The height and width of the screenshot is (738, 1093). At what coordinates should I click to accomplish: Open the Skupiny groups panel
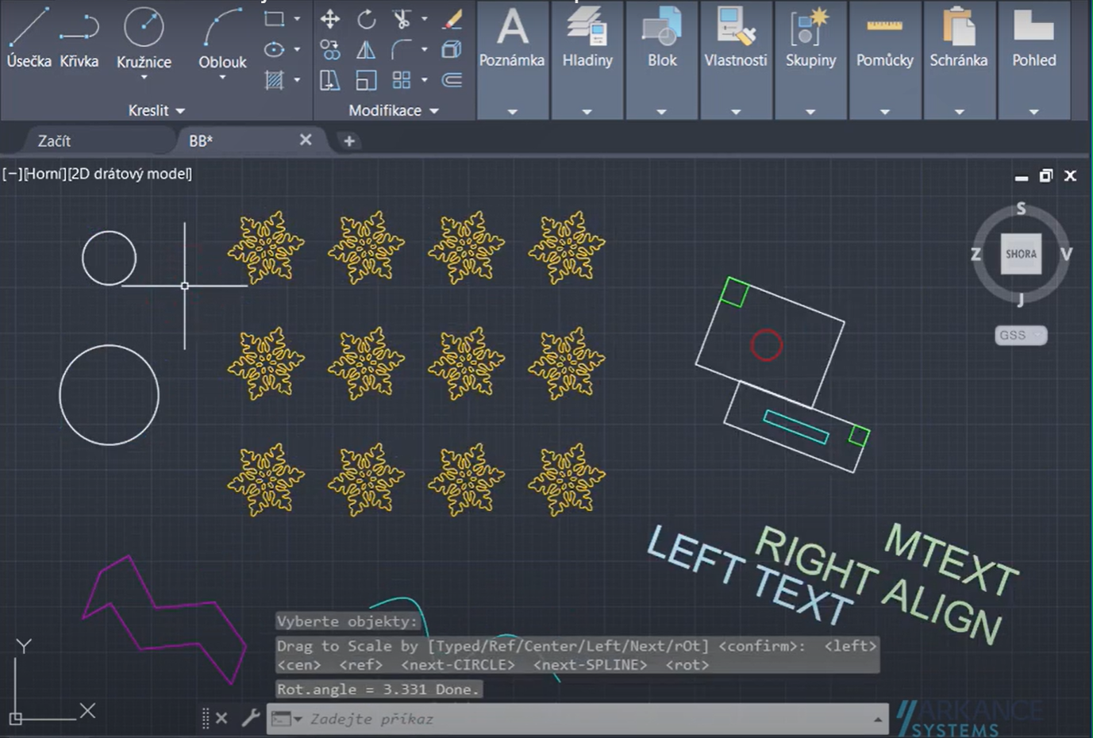tap(810, 60)
